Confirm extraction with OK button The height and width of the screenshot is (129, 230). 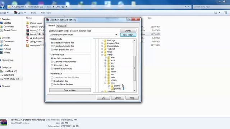pos(103,98)
